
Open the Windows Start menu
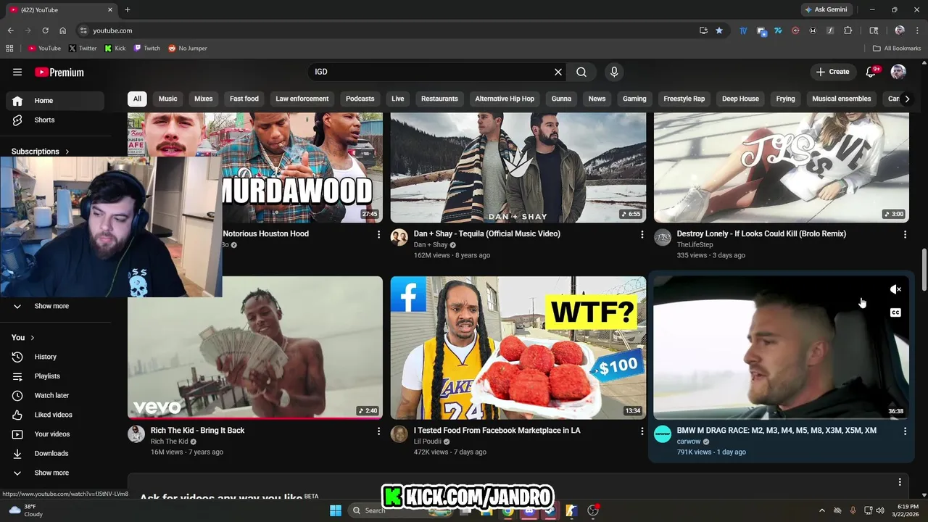tap(336, 510)
